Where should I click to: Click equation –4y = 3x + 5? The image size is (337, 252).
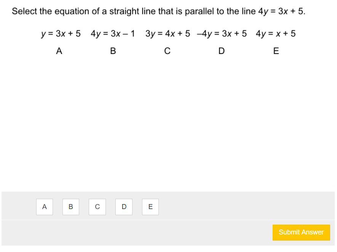point(222,34)
